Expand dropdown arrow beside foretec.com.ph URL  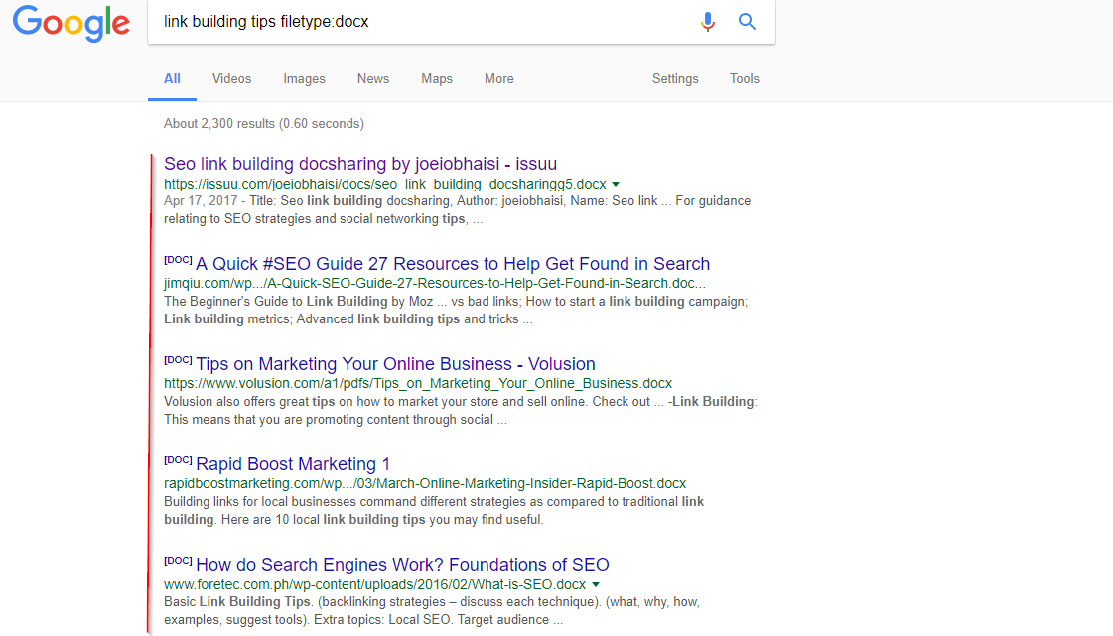click(596, 585)
